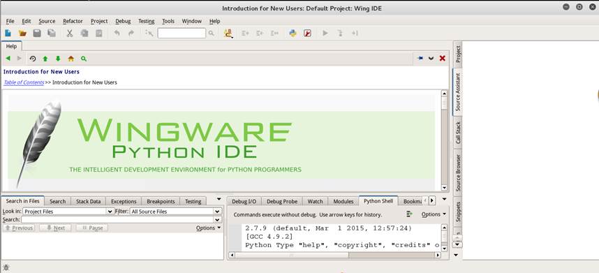Viewport: 599px width, 273px height.
Task: Open the Snippets side tab
Action: pyautogui.click(x=458, y=212)
